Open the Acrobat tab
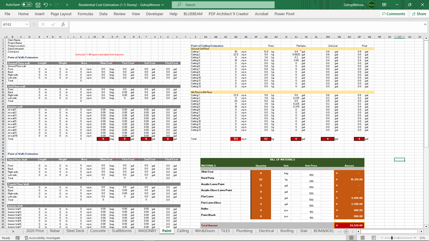429x241 pixels. [261, 14]
